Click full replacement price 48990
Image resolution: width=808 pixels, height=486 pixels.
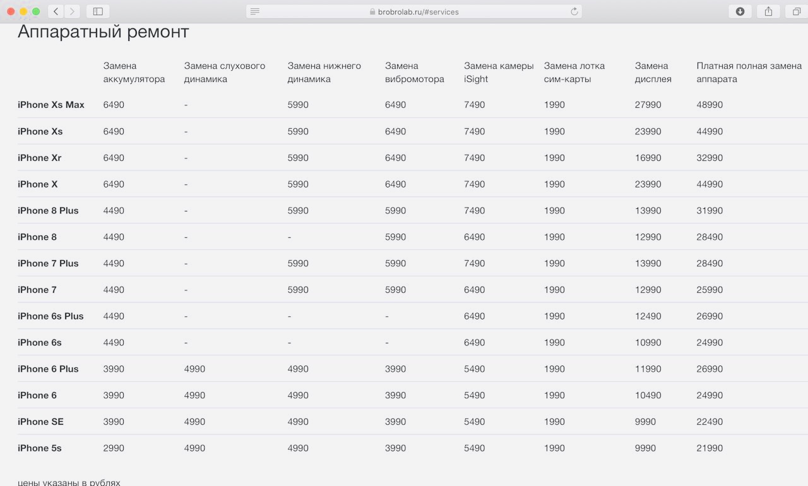710,105
